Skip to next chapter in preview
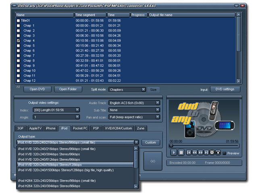This screenshot has height=193, width=258. coord(206,152)
